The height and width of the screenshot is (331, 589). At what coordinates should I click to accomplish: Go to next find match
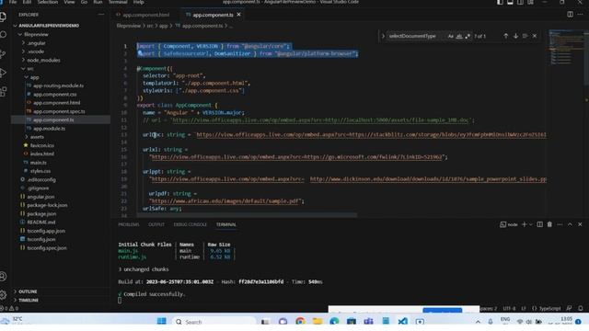(x=515, y=36)
